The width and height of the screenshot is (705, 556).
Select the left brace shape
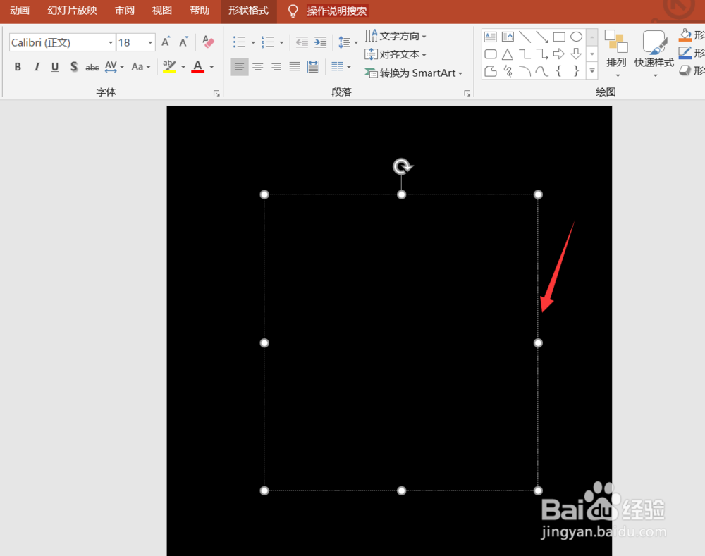pos(558,70)
